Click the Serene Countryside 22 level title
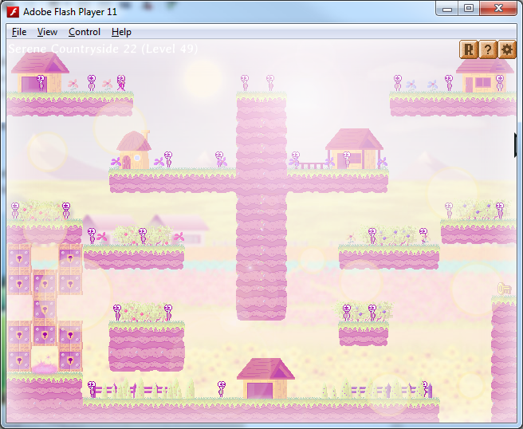This screenshot has width=523, height=429. [x=103, y=49]
